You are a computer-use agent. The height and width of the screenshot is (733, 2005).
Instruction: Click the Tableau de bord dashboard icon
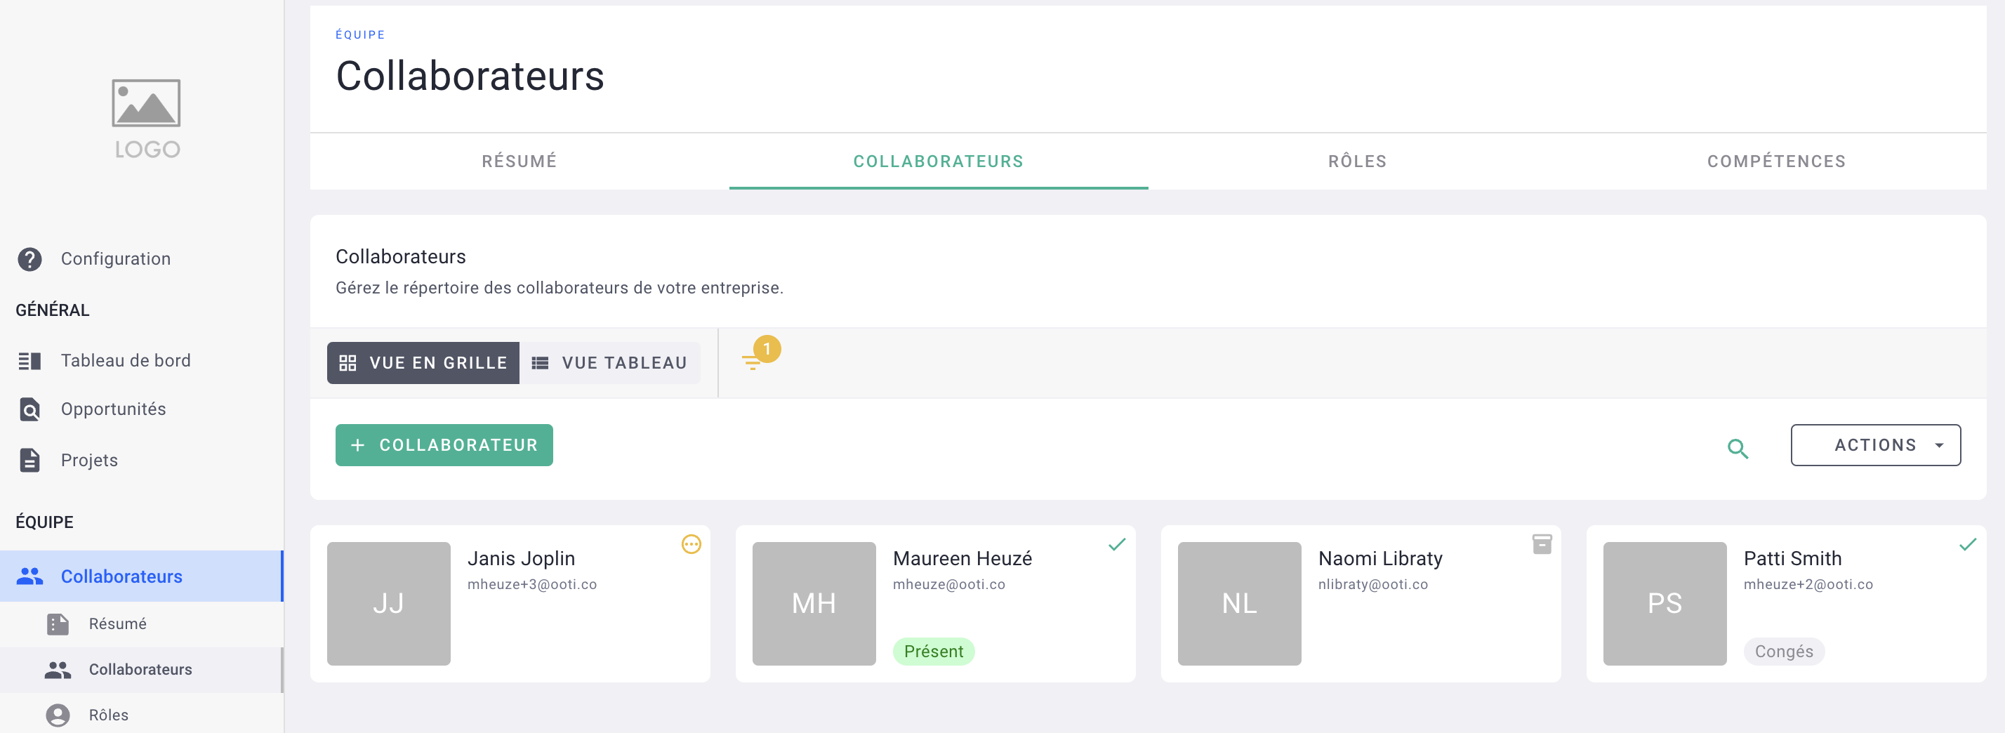(x=29, y=361)
